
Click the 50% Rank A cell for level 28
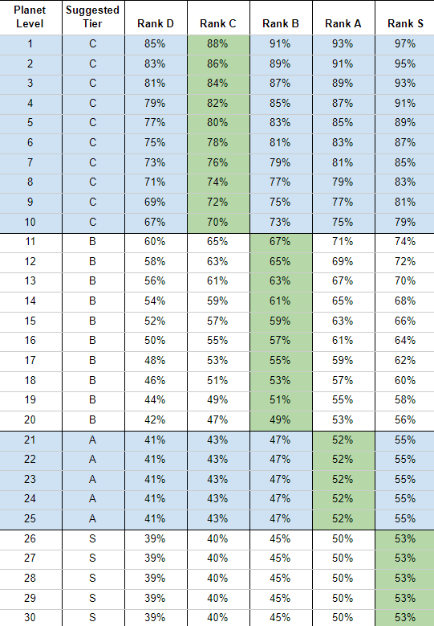coord(343,579)
